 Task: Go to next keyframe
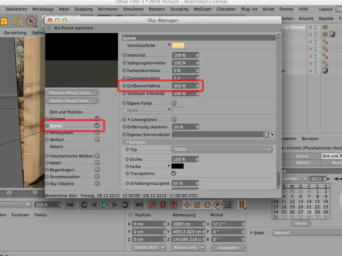[125, 205]
